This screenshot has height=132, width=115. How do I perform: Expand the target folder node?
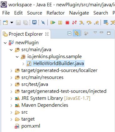click(x=11, y=119)
